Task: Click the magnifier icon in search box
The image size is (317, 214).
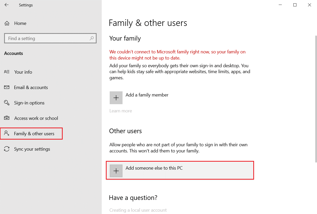Action: [x=91, y=38]
